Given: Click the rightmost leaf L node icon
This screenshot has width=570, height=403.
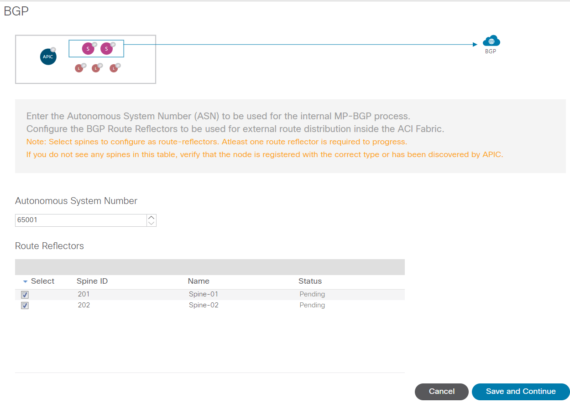Looking at the screenshot, I should (114, 68).
